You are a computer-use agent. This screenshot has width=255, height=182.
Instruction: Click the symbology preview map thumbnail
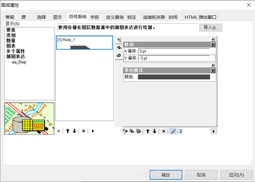pos(29,119)
